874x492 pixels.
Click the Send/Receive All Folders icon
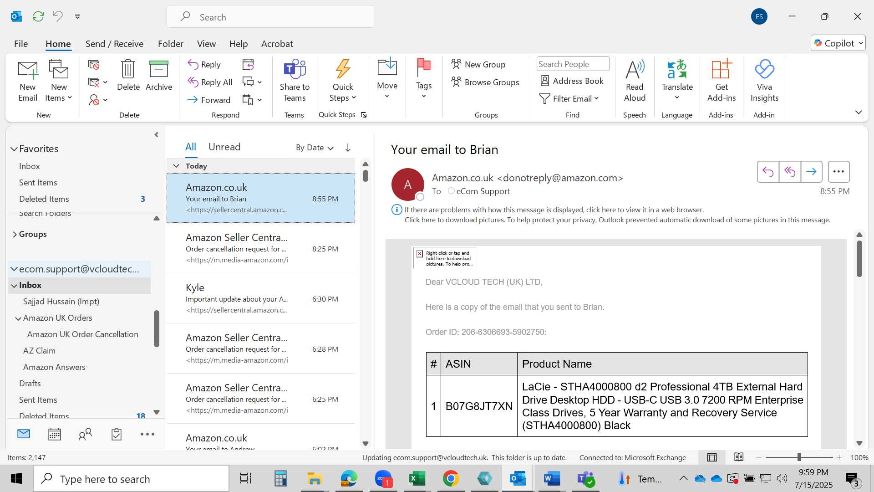click(x=38, y=16)
